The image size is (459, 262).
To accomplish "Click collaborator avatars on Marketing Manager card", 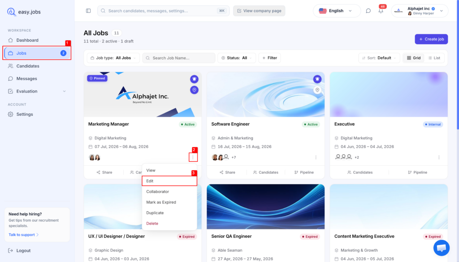I will tap(95, 157).
